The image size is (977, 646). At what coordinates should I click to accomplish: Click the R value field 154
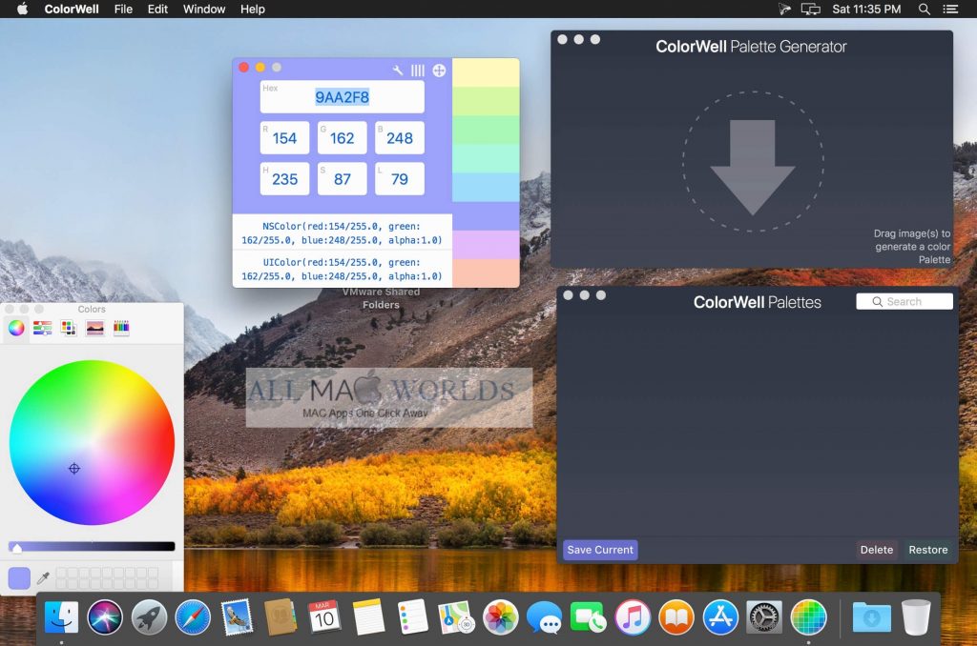(284, 138)
